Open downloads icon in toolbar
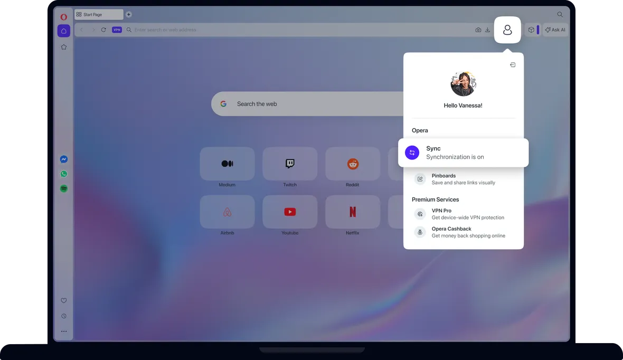The image size is (623, 360). coord(487,30)
